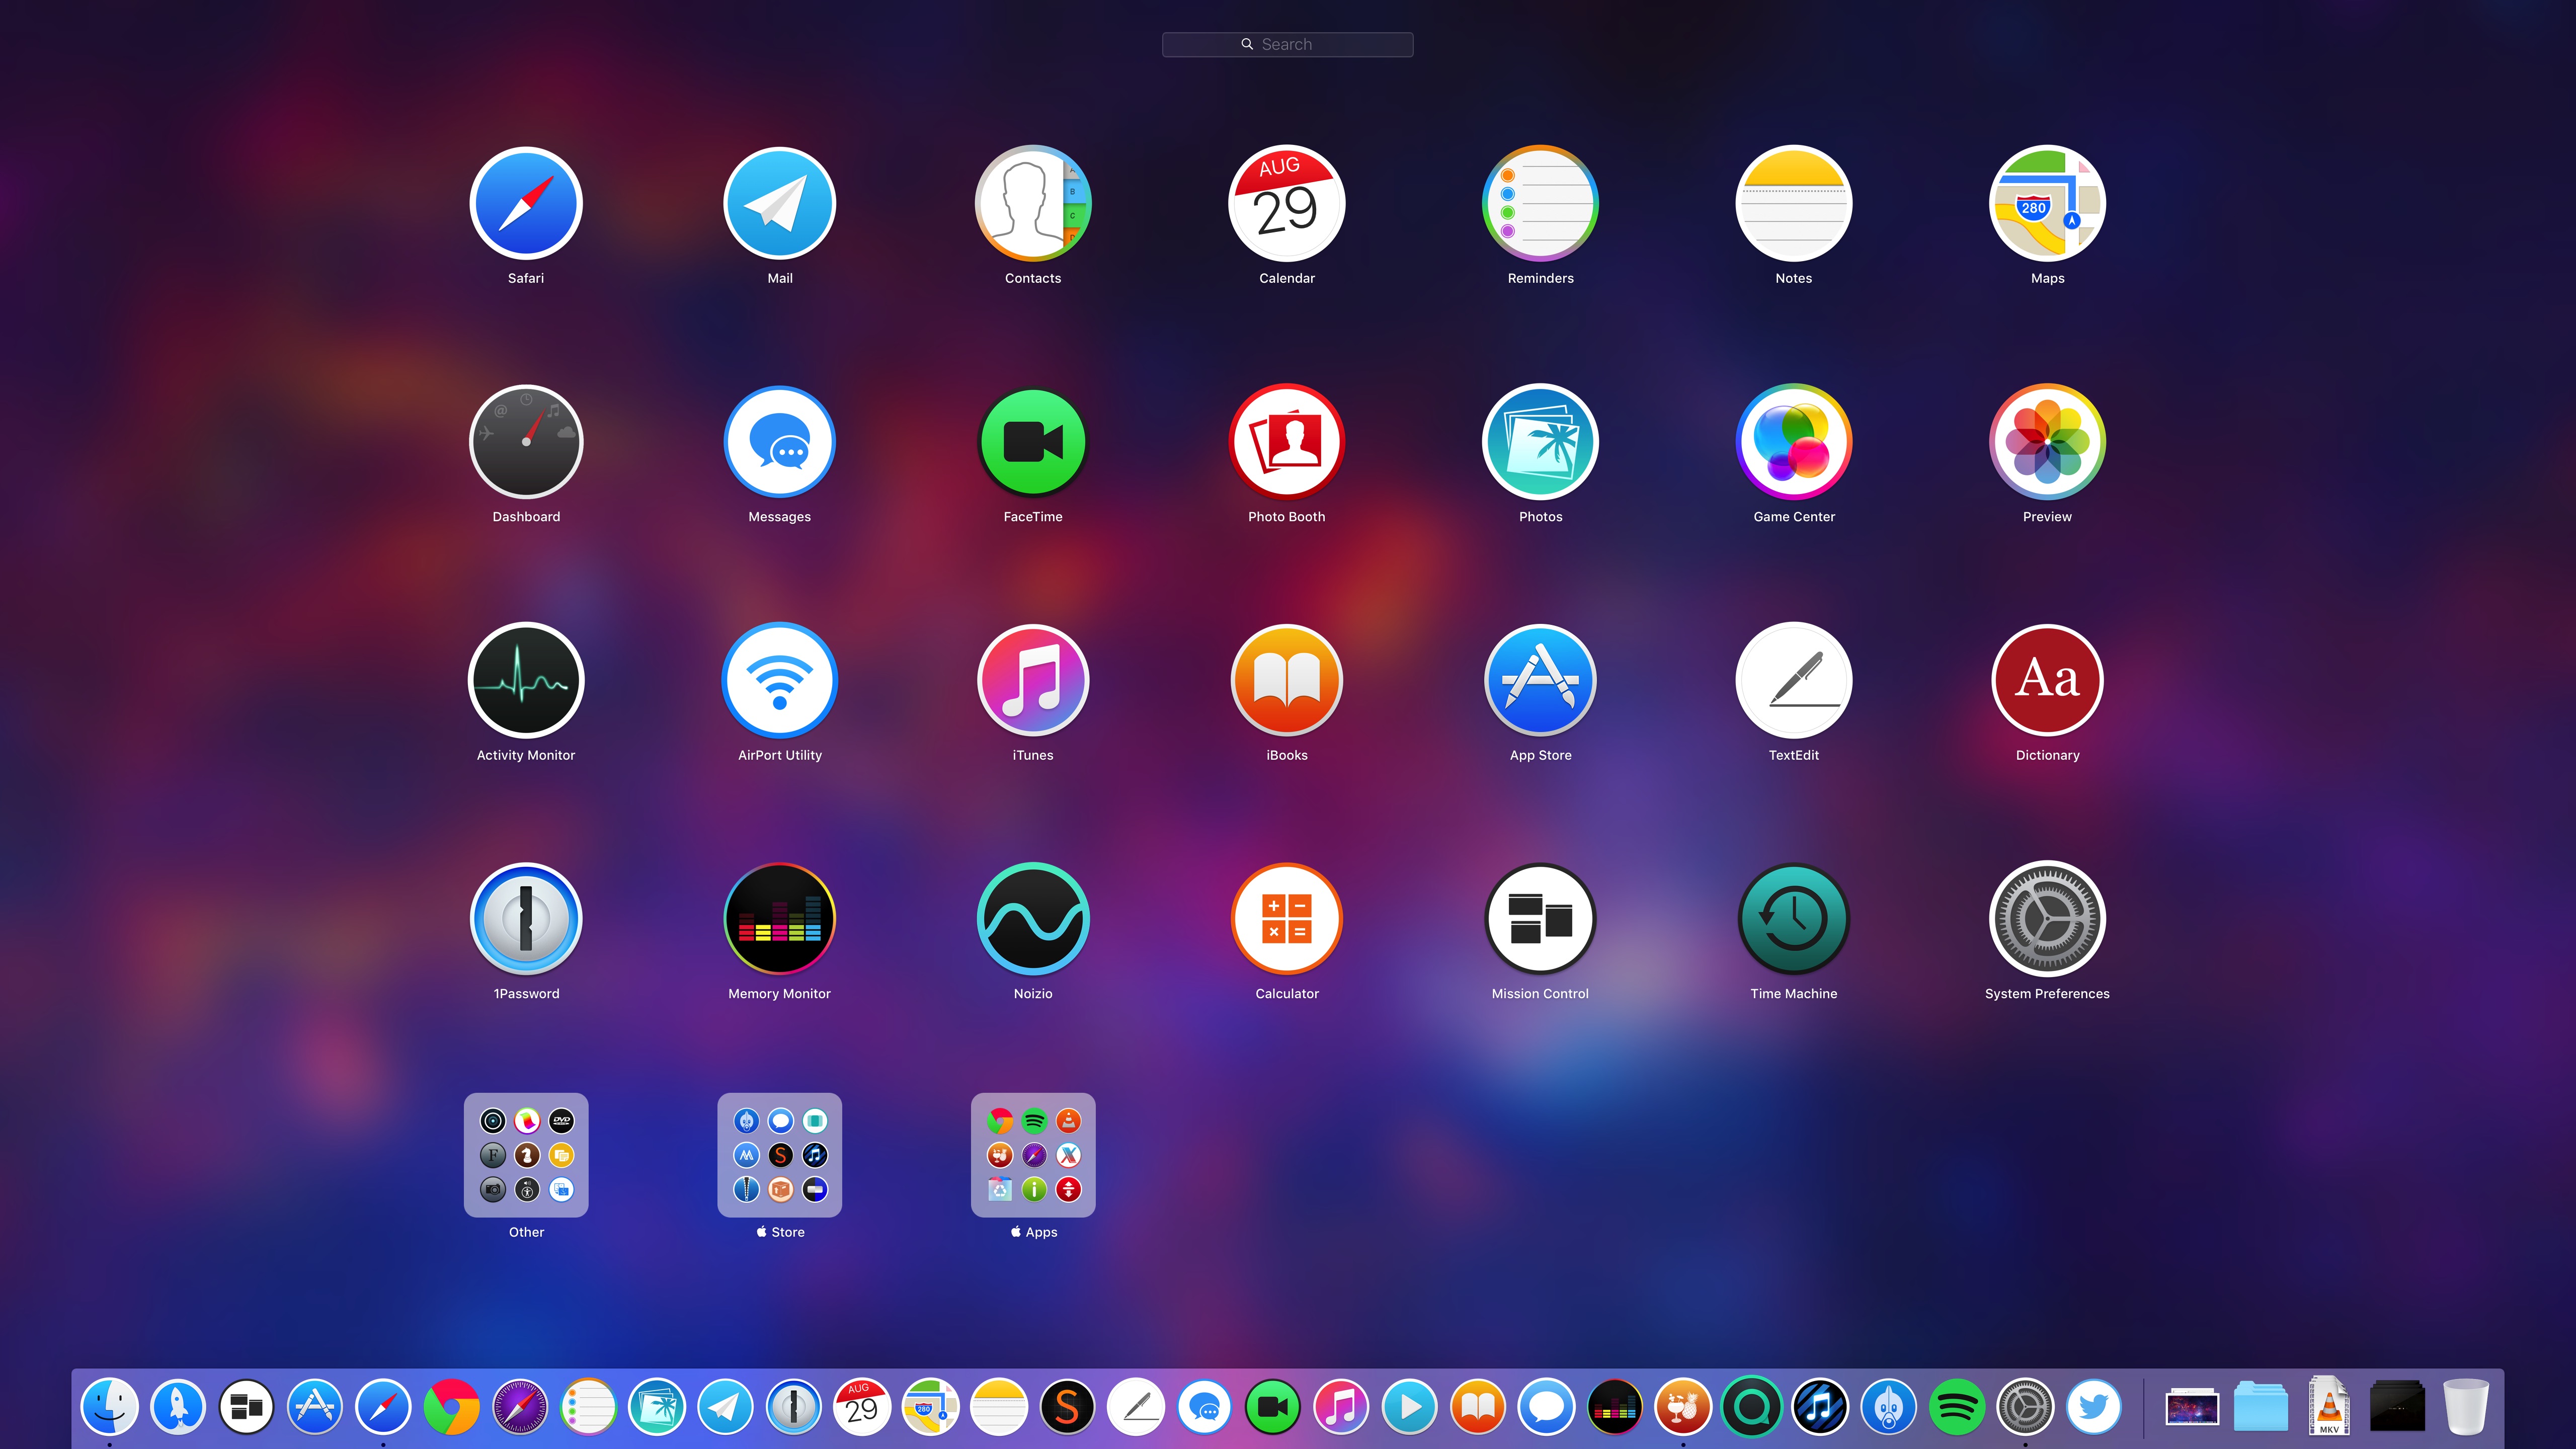Open the Notes app in Launchpad

point(1794,203)
